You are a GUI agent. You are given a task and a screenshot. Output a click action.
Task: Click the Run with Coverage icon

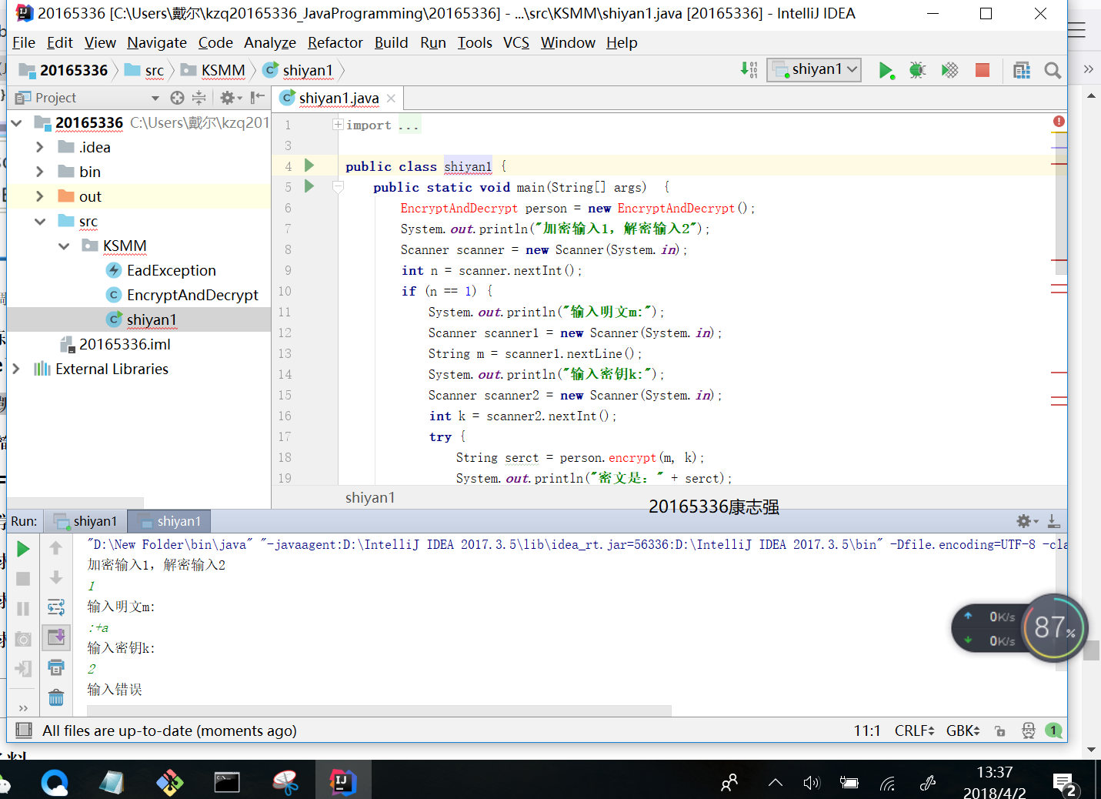pos(949,71)
